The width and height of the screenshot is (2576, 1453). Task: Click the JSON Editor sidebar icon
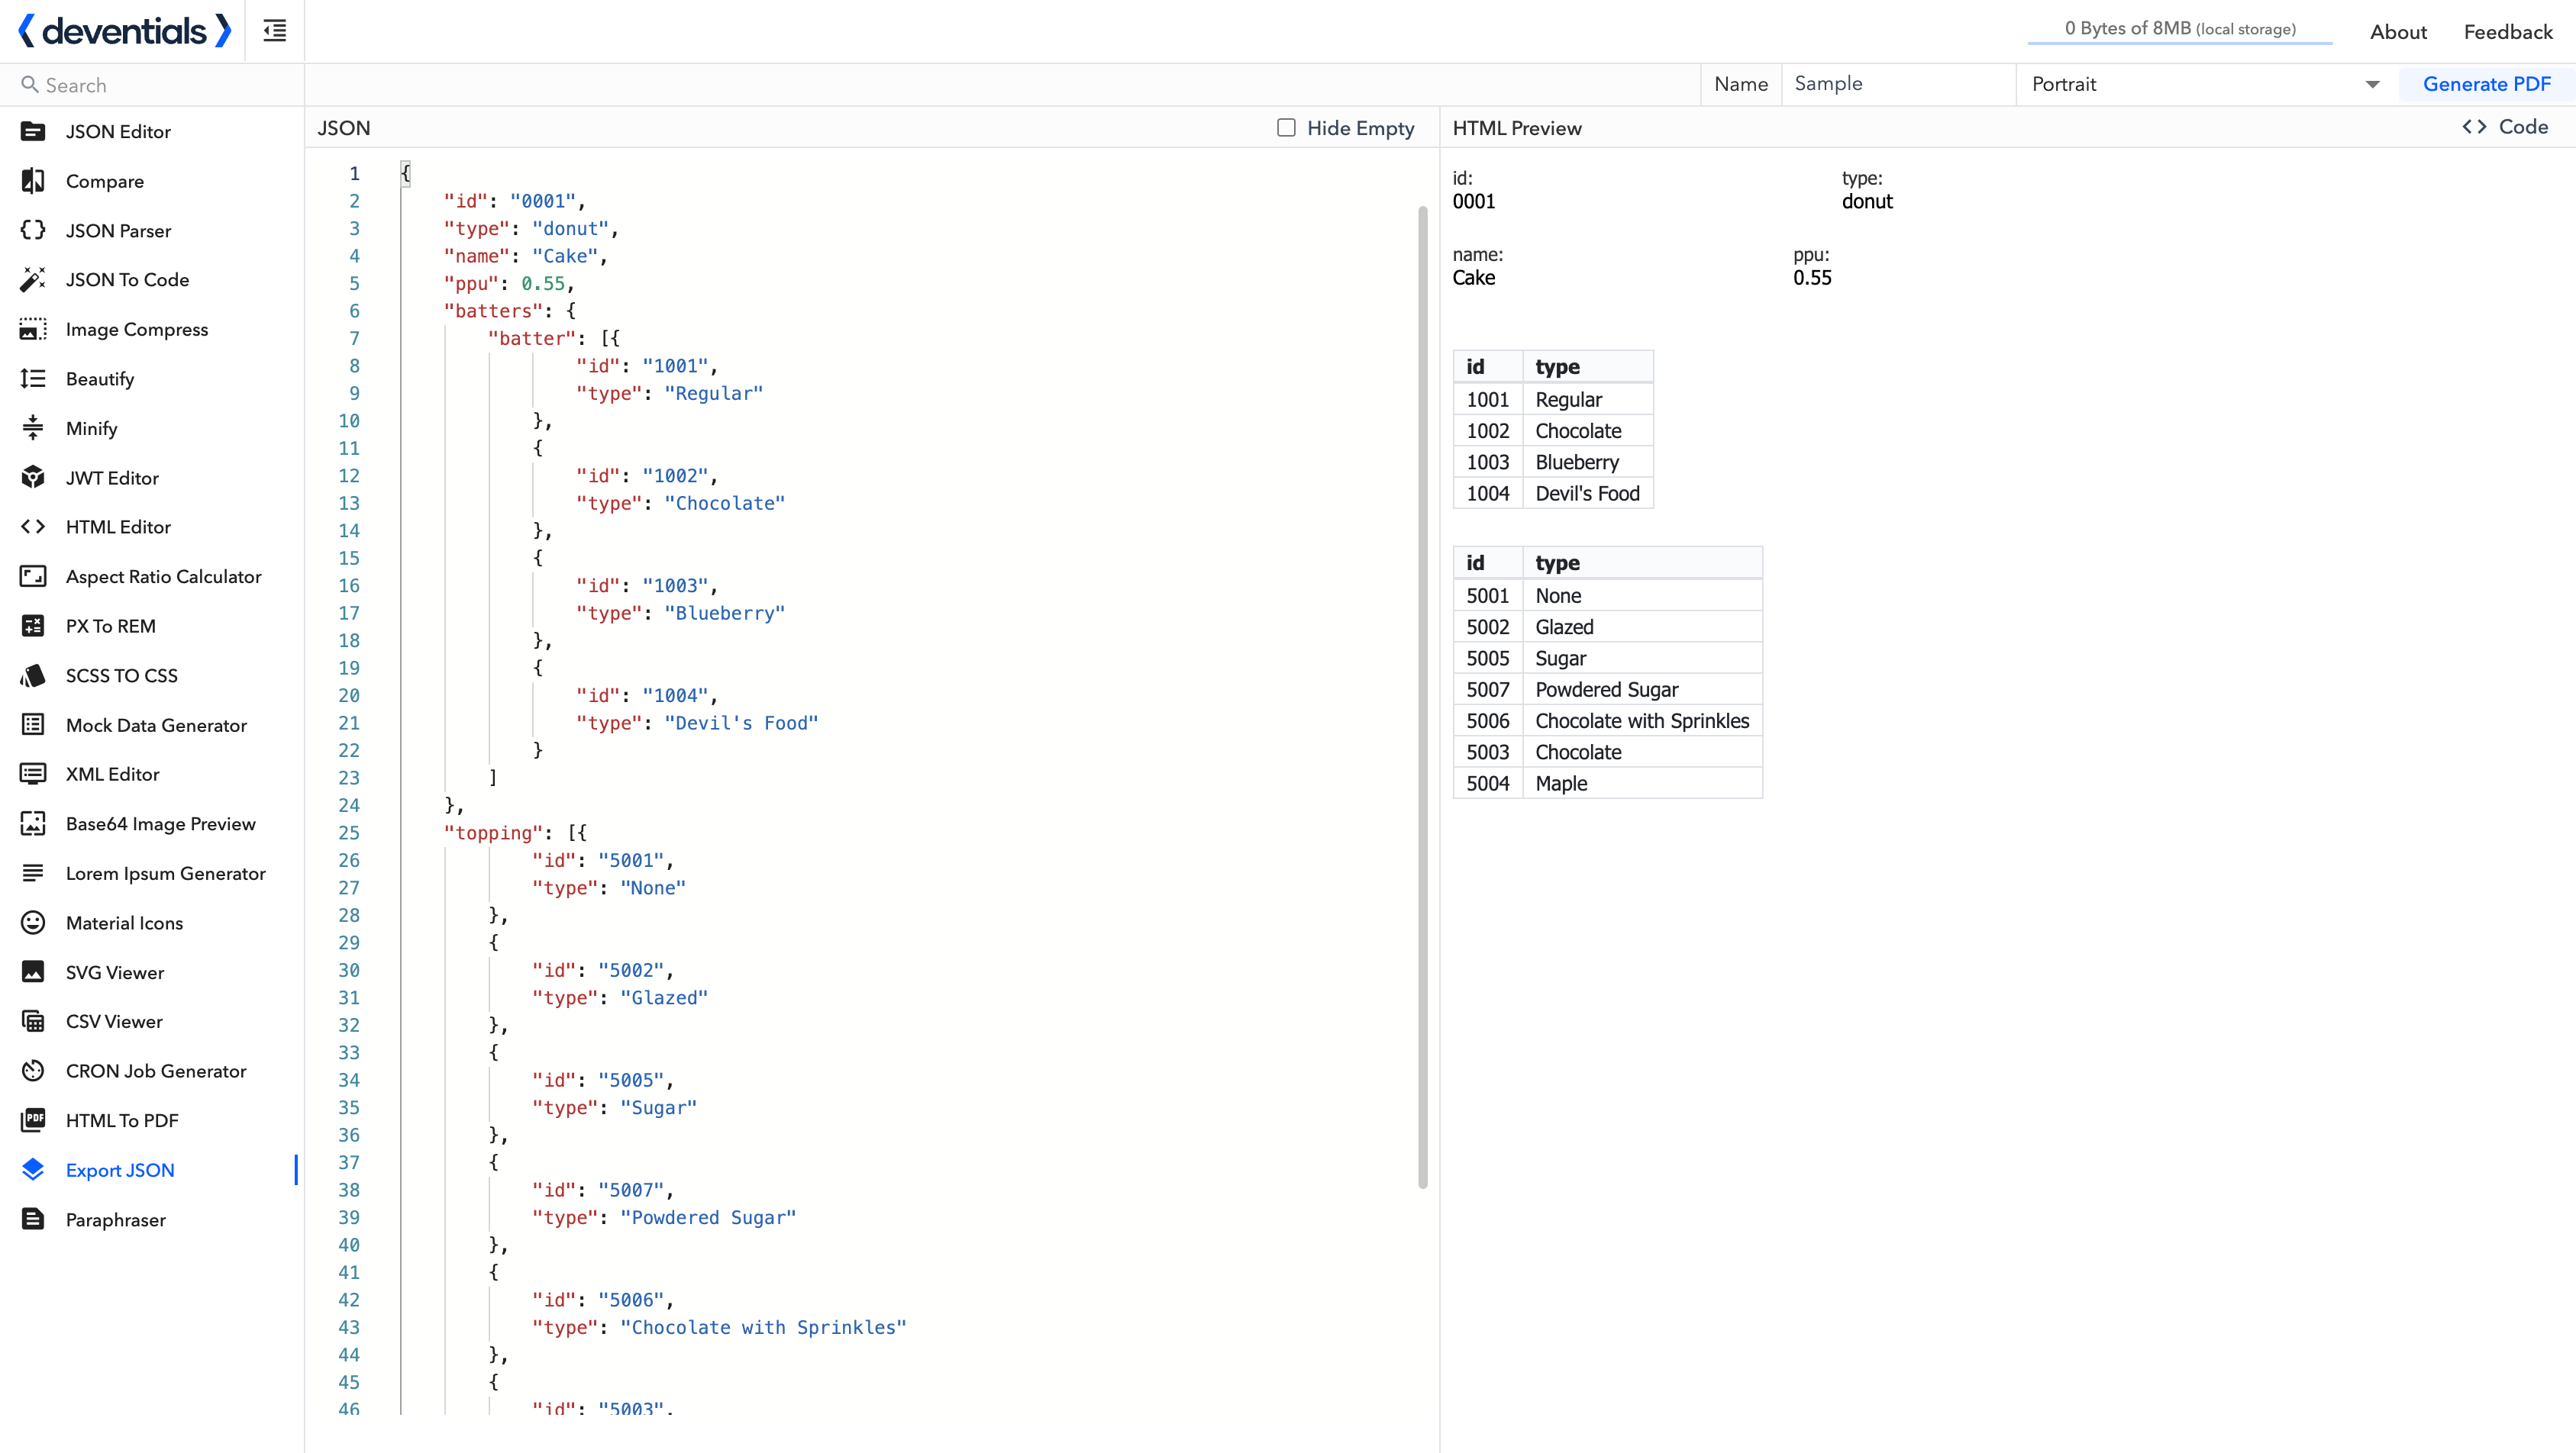tap(33, 131)
